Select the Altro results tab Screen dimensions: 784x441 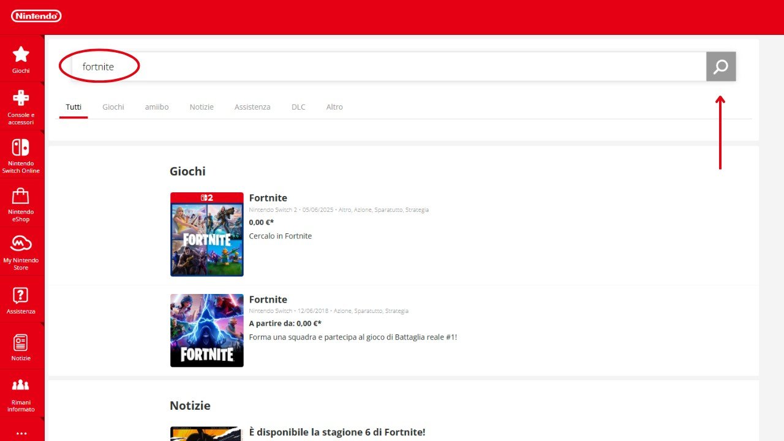(x=334, y=107)
